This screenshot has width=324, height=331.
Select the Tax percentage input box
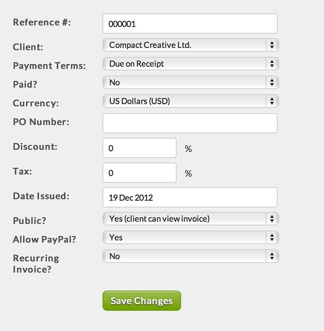coord(140,173)
